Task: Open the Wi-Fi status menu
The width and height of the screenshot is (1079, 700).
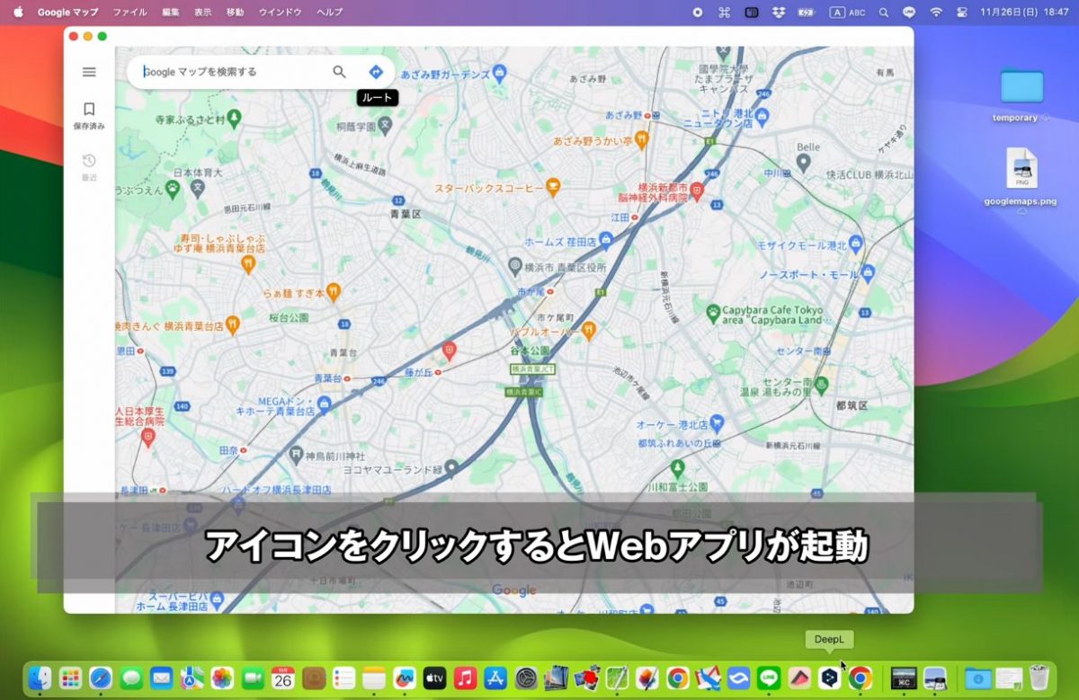Action: click(x=936, y=13)
